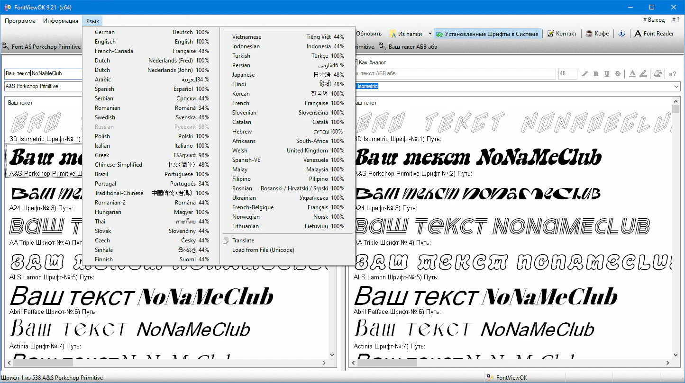Viewport: 685px width, 383px height.
Task: Open the blue info icon in toolbar
Action: point(621,34)
